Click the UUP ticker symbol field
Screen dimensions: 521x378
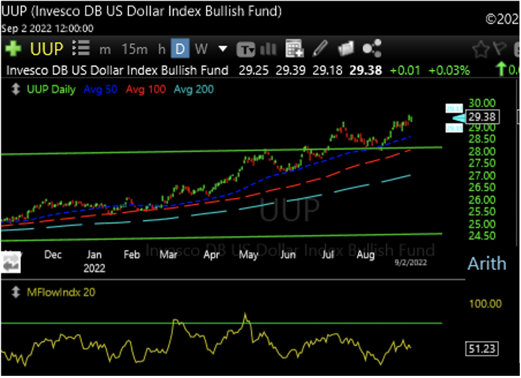point(46,49)
